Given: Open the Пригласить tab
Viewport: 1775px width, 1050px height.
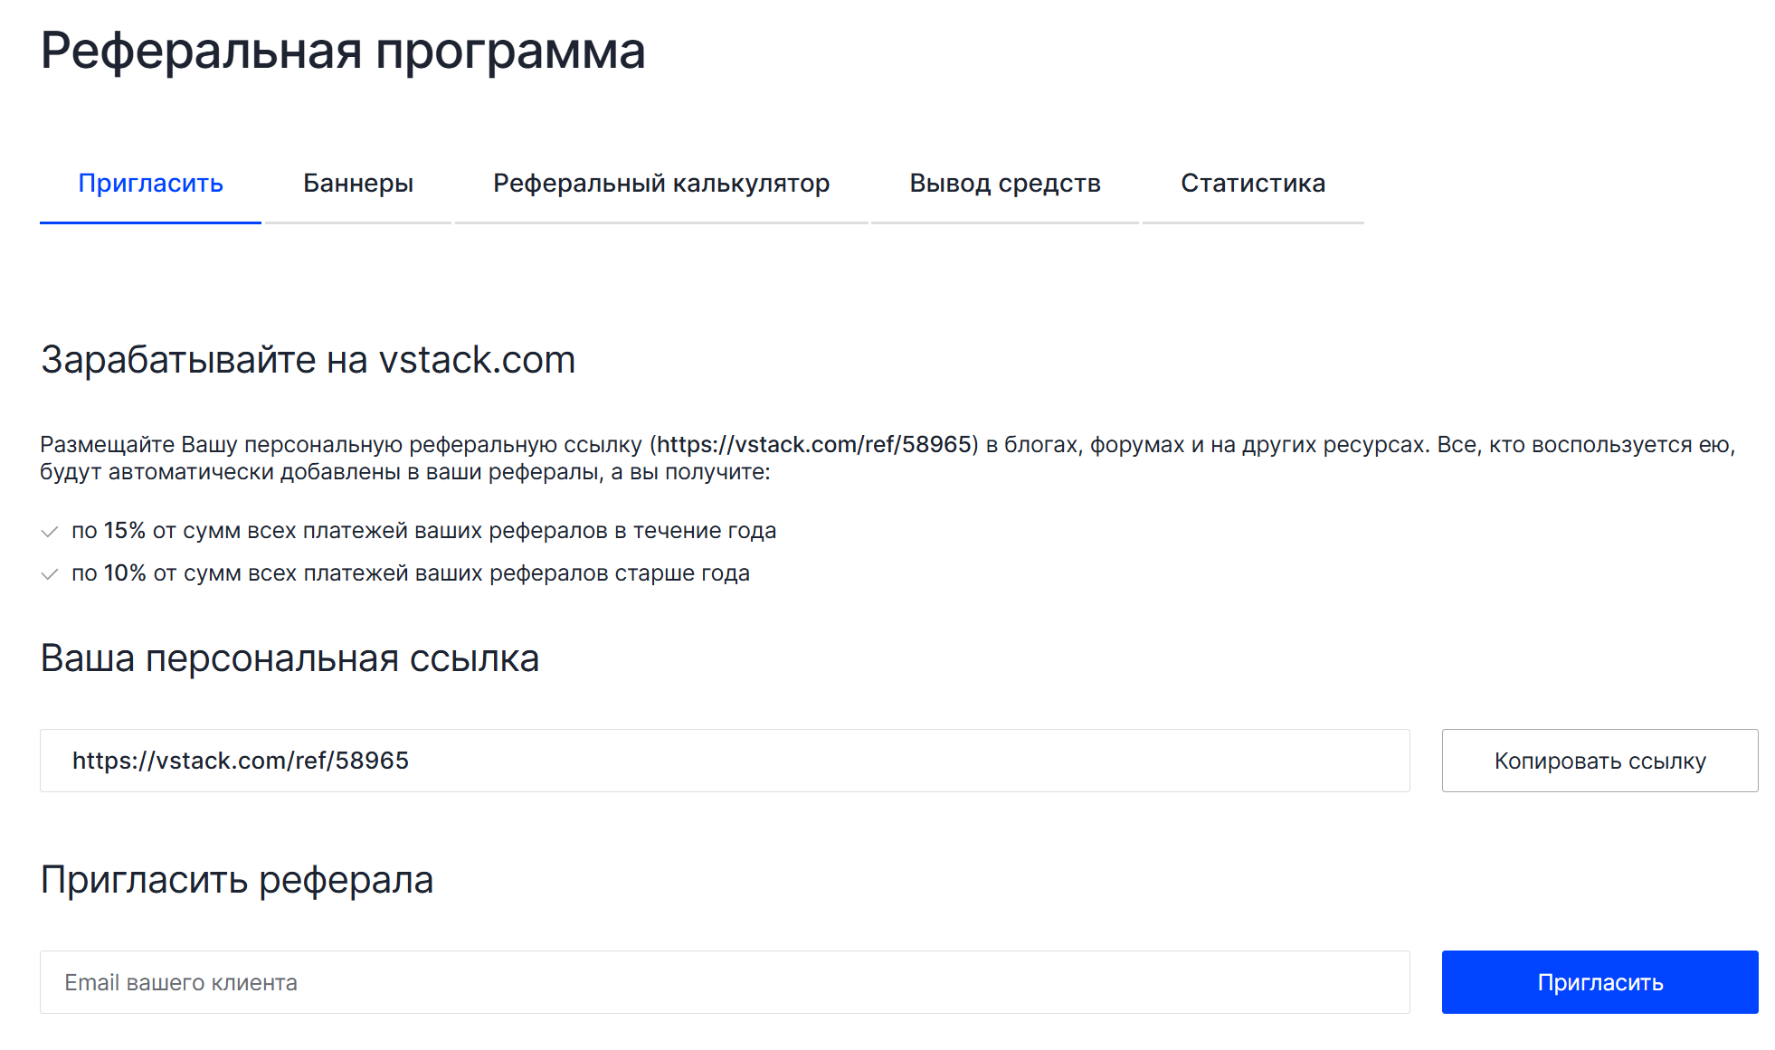Looking at the screenshot, I should (x=150, y=184).
